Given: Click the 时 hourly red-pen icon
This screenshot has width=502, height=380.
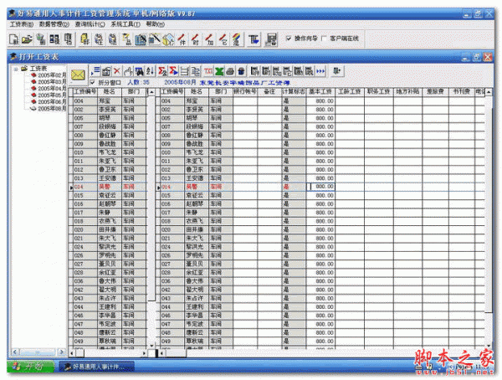Looking at the screenshot, I should click(196, 39).
